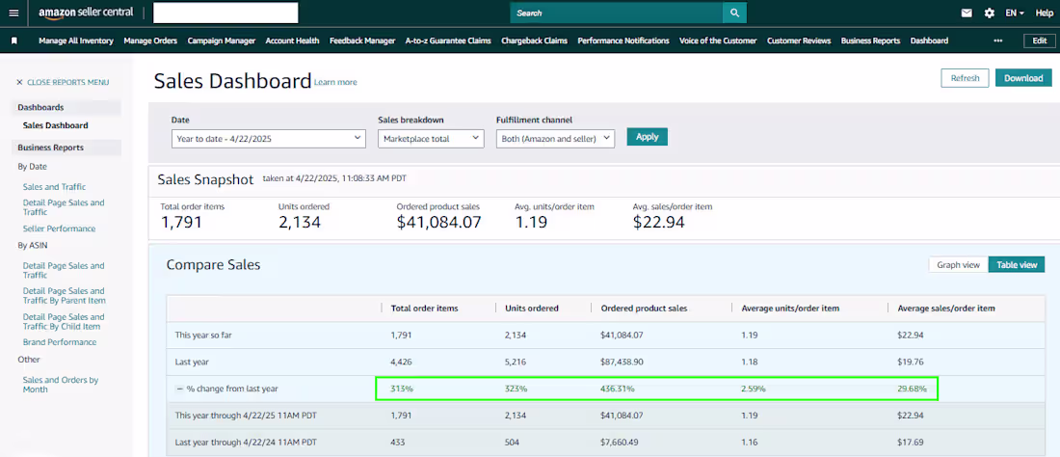Click the Apply button
The image size is (1060, 457).
(x=647, y=137)
